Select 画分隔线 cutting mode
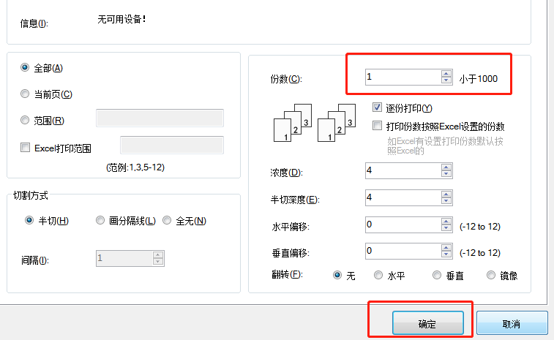Viewport: 554px width, 340px height. pos(101,220)
